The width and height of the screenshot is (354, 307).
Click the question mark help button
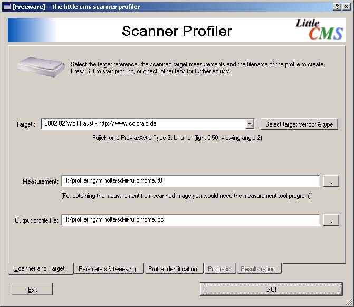point(338,6)
